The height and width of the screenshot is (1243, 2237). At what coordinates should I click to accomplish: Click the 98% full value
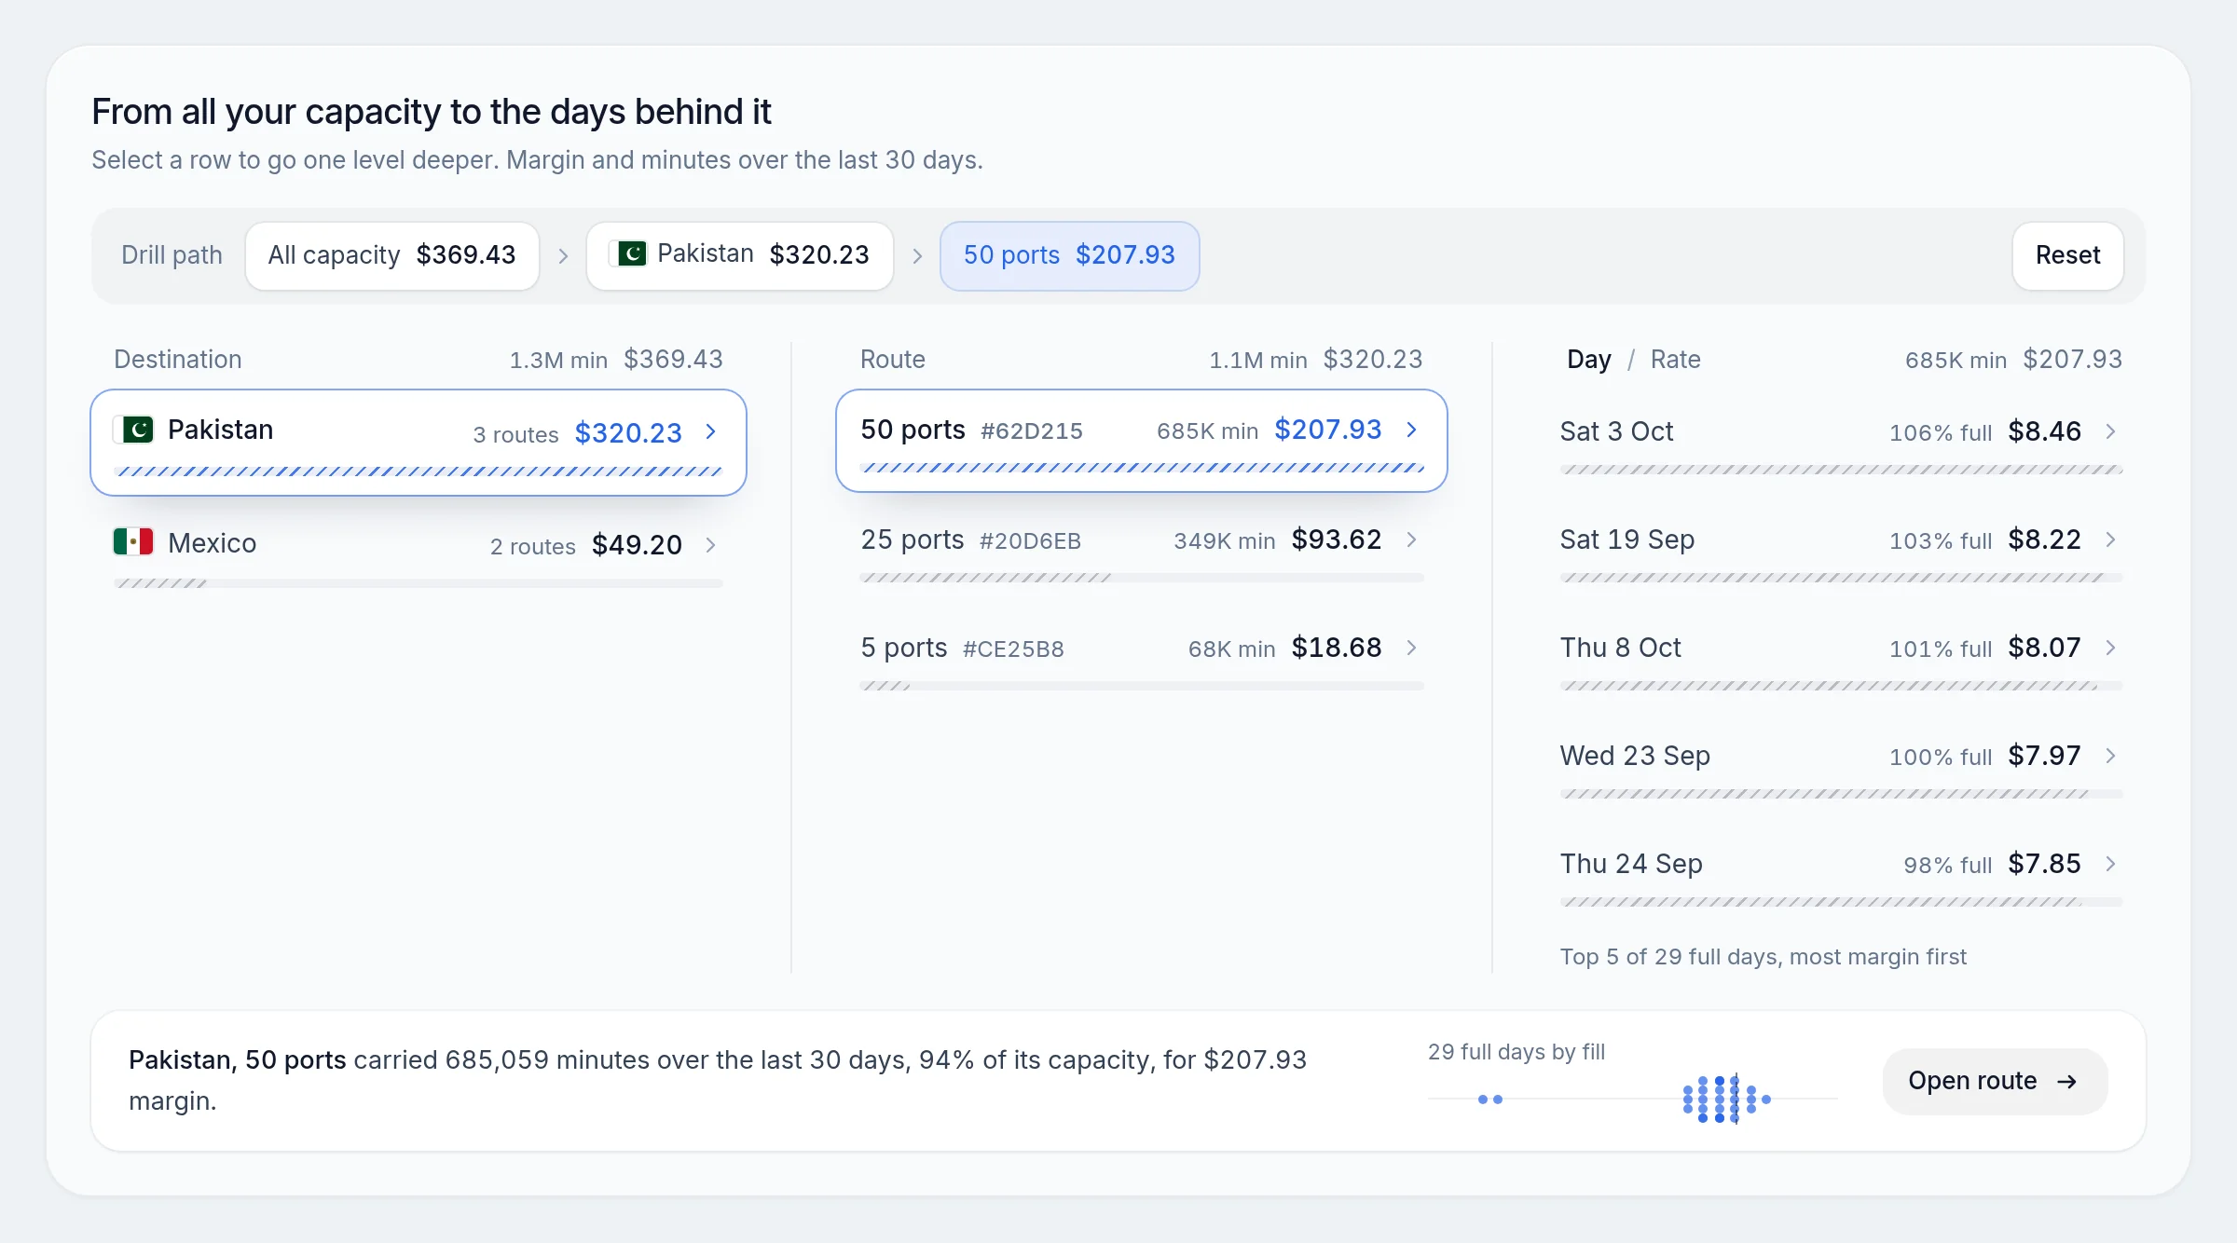[x=1947, y=866]
